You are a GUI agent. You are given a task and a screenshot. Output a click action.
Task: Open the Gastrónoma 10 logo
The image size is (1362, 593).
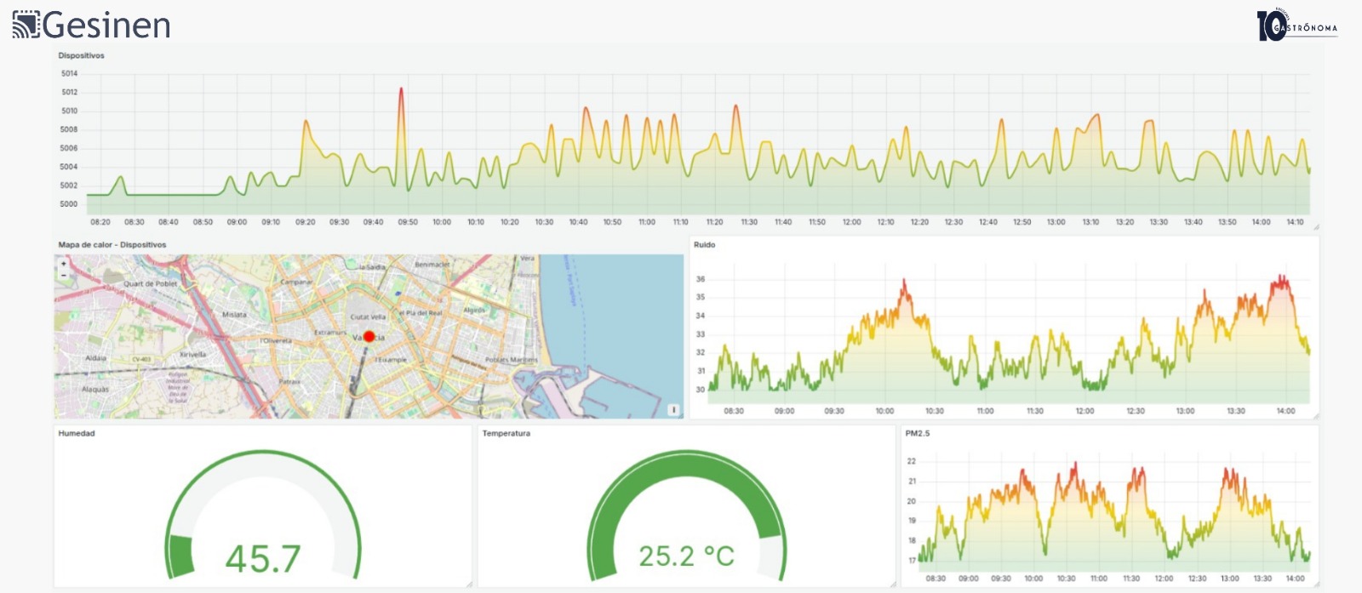tap(1296, 26)
